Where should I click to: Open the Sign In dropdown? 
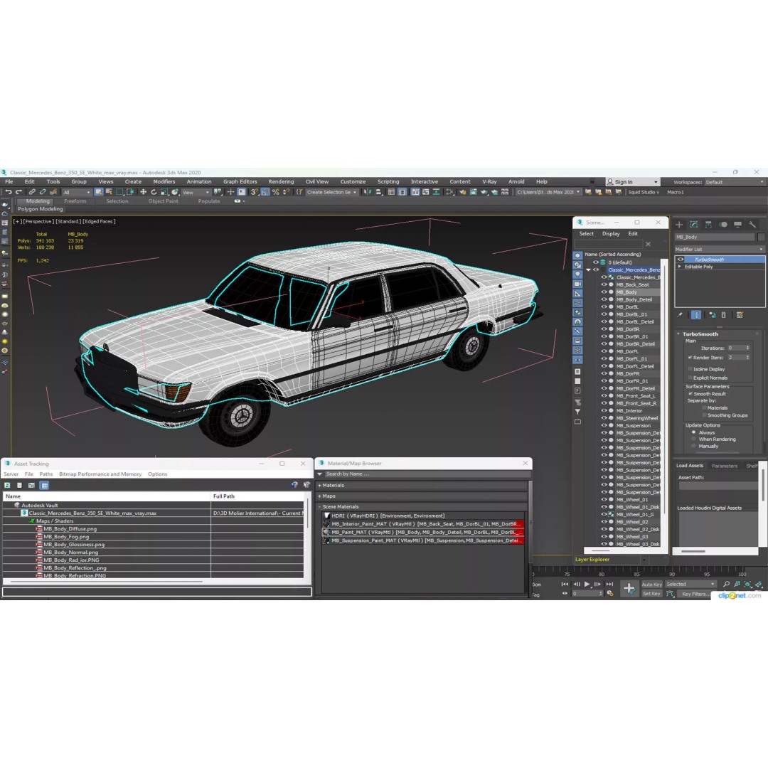point(633,182)
